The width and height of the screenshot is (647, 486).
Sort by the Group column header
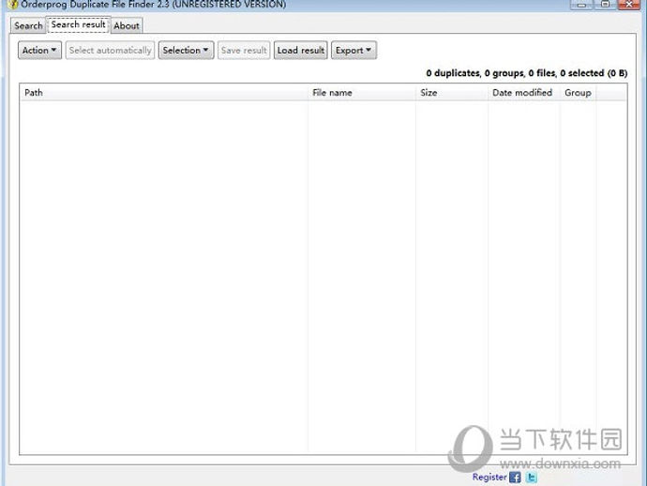point(579,93)
